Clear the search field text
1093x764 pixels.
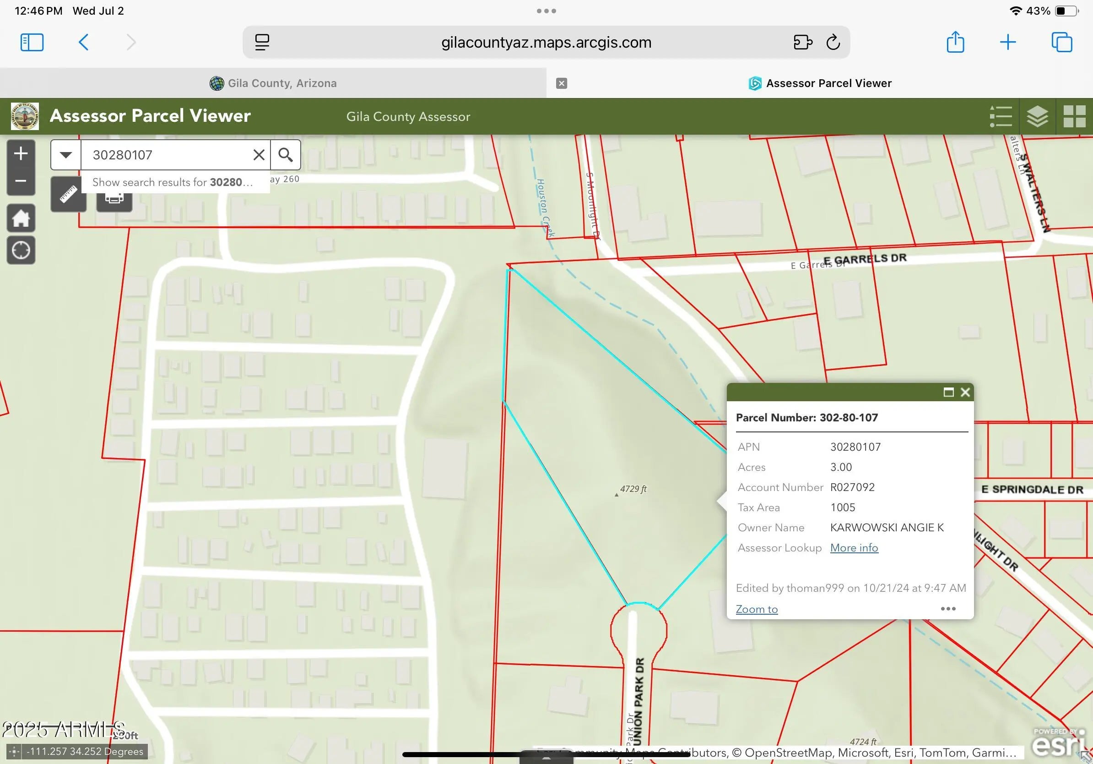[259, 155]
